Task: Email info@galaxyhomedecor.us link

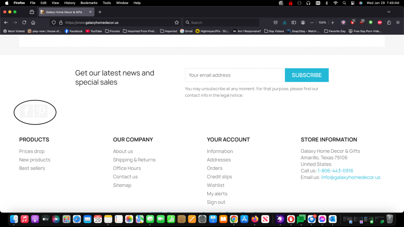Action: 351,177
